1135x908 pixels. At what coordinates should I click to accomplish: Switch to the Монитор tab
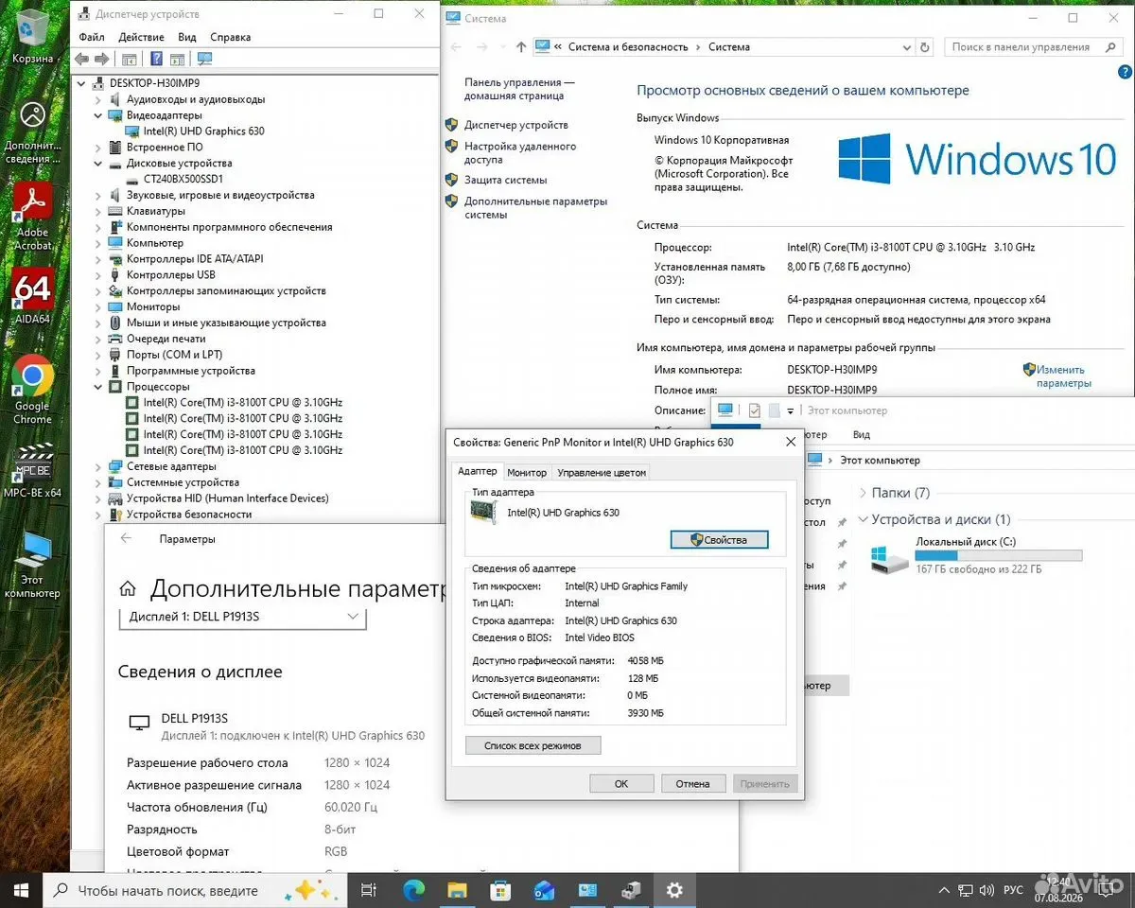(x=527, y=472)
